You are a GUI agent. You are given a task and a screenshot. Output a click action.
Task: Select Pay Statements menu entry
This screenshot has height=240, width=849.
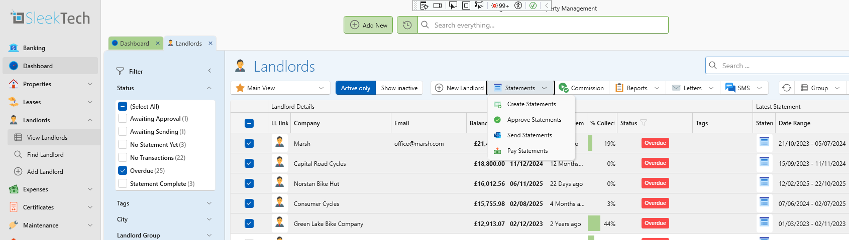point(527,151)
